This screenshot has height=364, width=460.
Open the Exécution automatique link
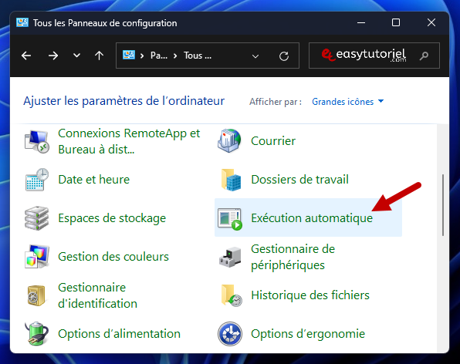[x=312, y=218]
